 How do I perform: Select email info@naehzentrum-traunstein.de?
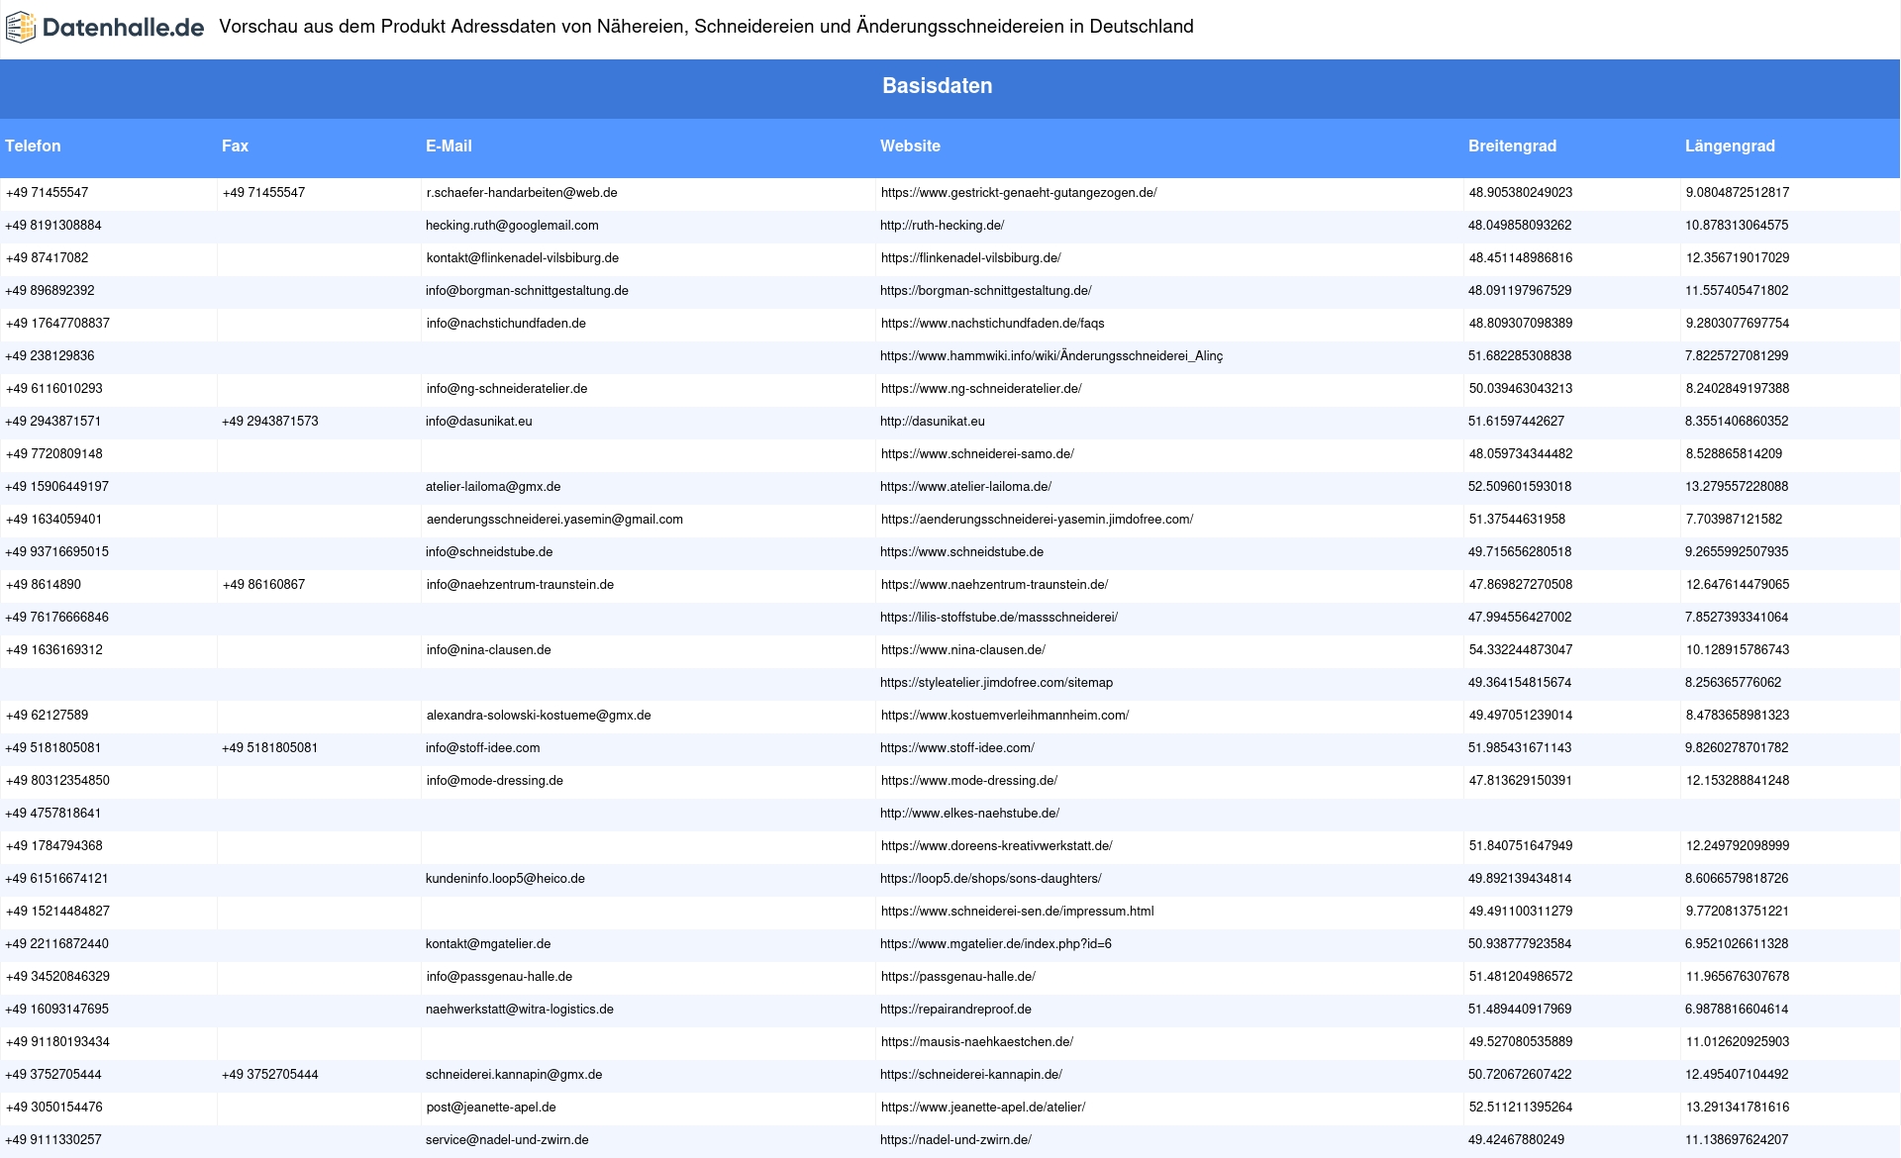(520, 585)
